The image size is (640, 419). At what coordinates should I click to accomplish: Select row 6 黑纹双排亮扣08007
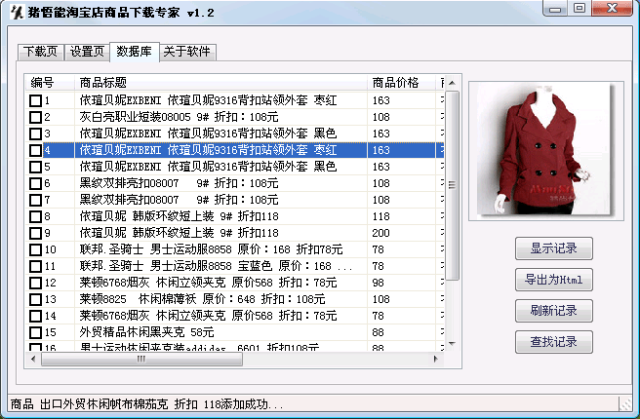235,183
